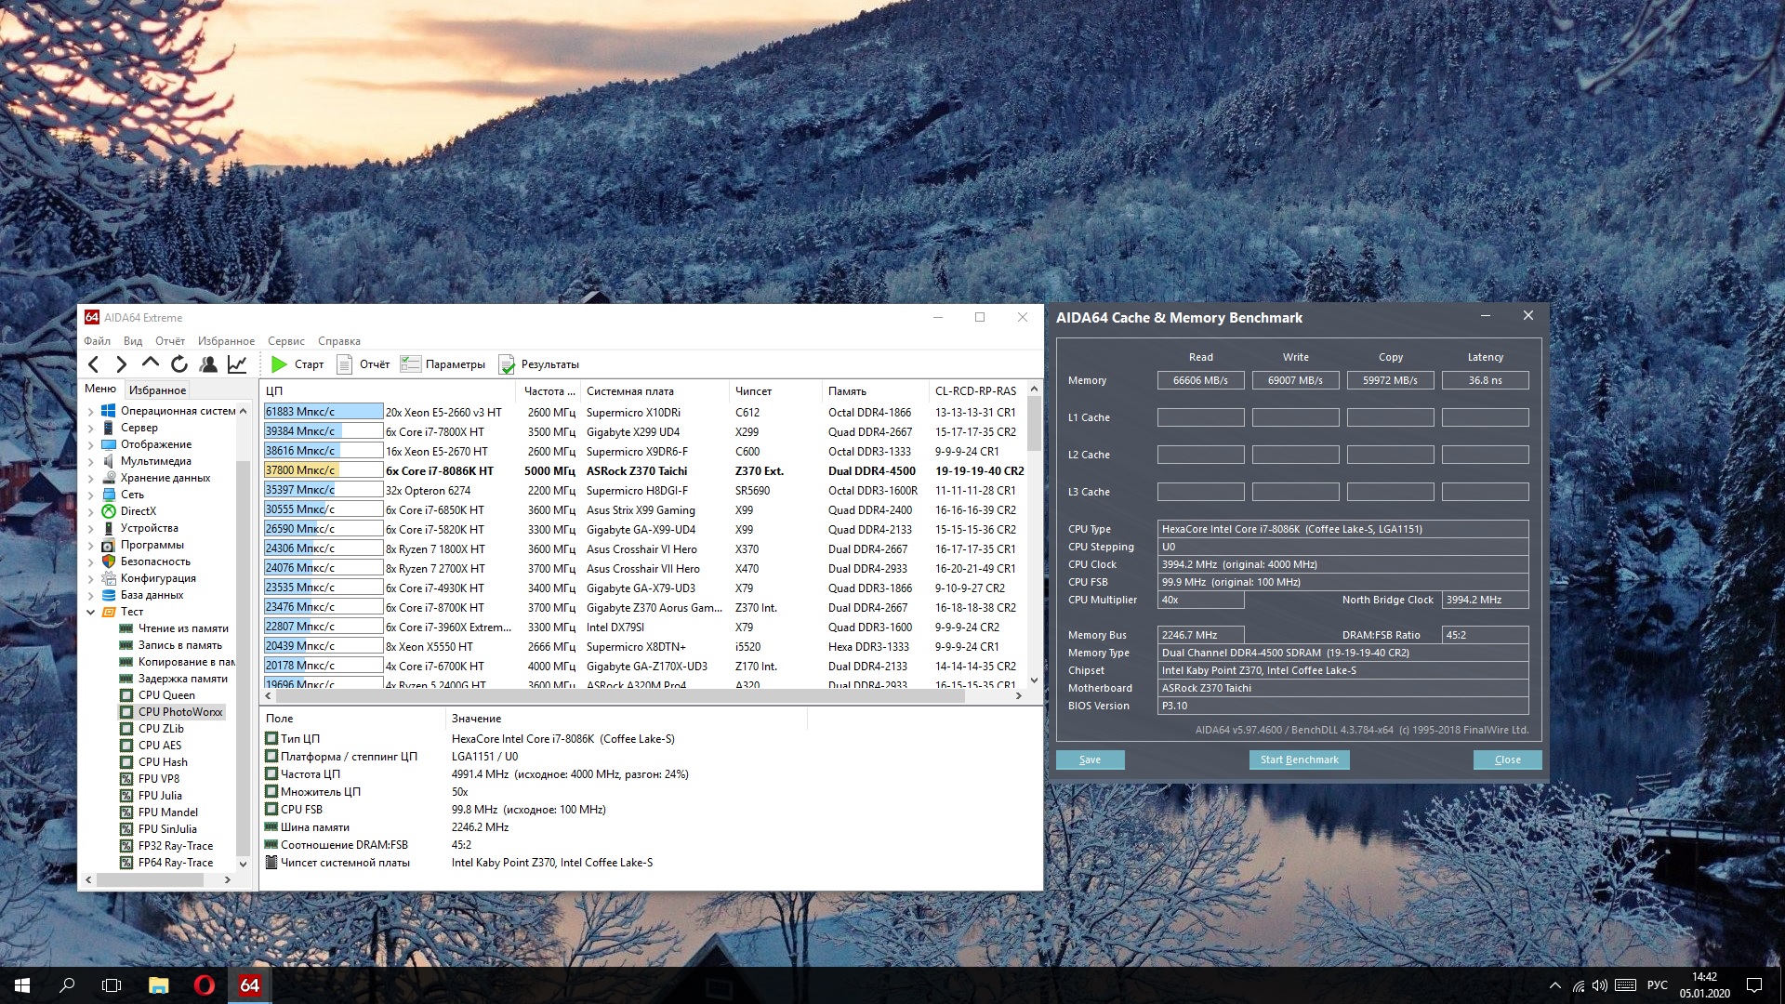Click the Результаты results icon

coord(507,364)
